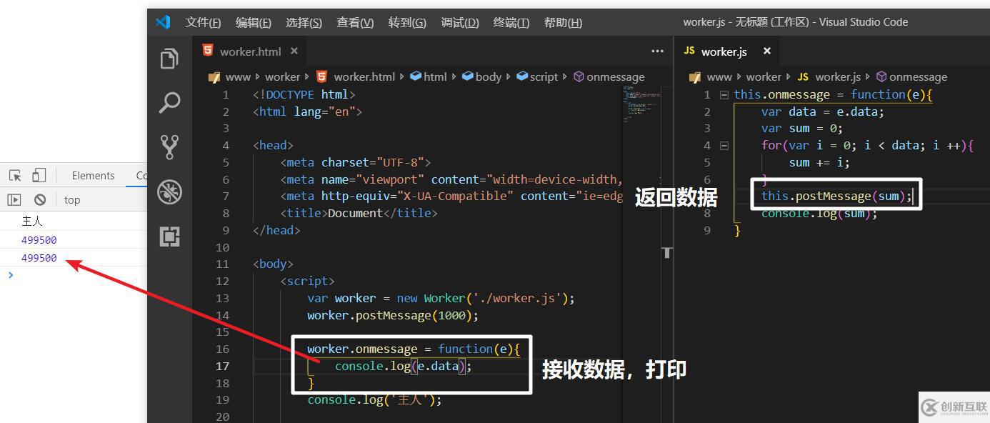This screenshot has width=990, height=423.
Task: Collapse the for loop fold on line 4 of worker.js
Action: (x=724, y=145)
